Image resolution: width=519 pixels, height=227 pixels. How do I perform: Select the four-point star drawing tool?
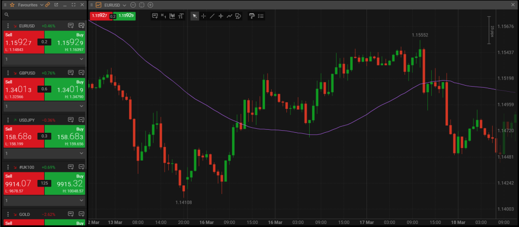(221, 16)
